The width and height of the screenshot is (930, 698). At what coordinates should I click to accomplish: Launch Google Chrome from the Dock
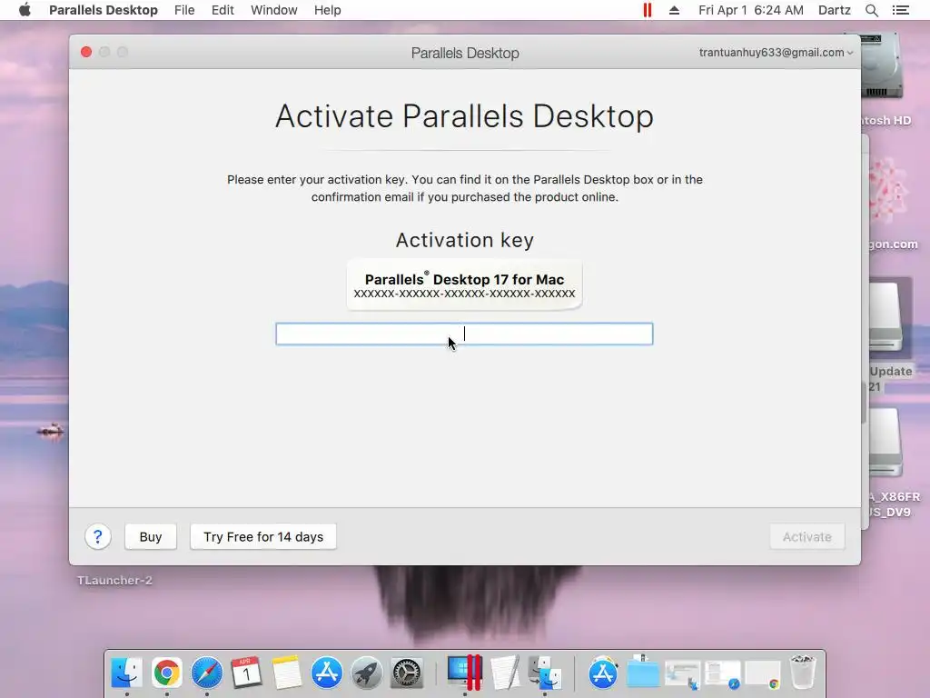pos(167,673)
